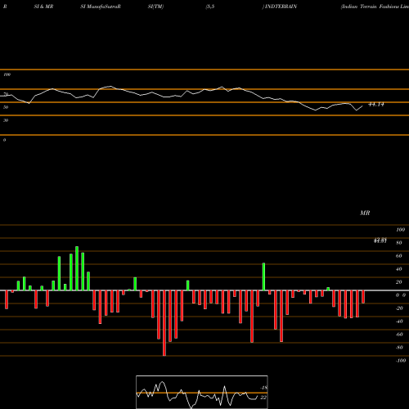Click the 50 level label on RSI axis

click(6, 107)
